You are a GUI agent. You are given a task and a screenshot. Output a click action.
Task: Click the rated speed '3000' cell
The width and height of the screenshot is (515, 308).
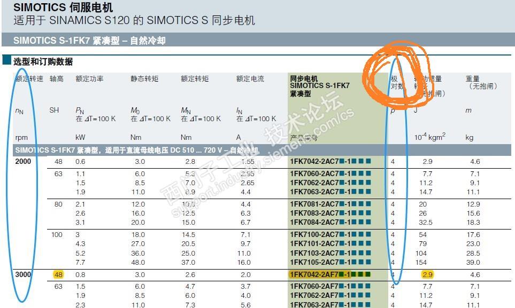tap(23, 274)
